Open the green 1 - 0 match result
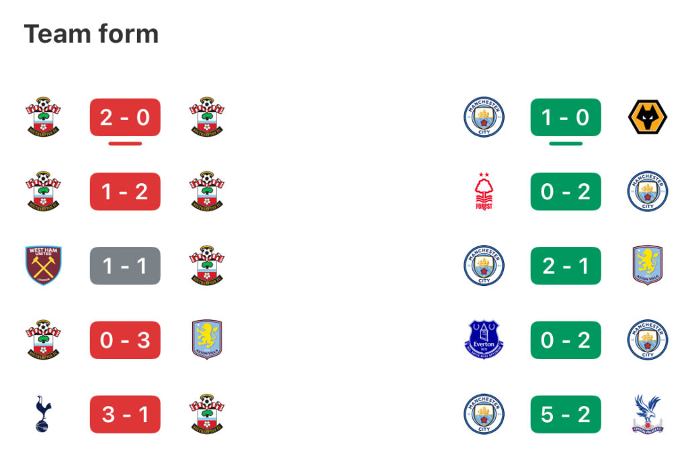Viewport: 688px width, 463px height. [x=566, y=117]
